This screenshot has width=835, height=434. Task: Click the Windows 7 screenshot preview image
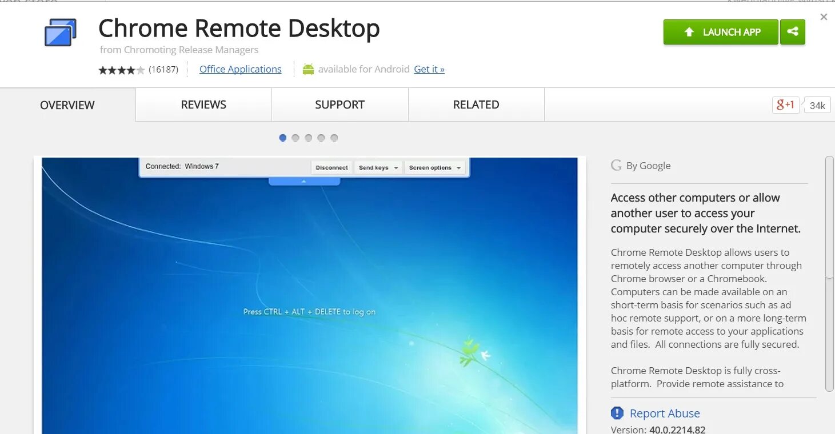point(310,296)
